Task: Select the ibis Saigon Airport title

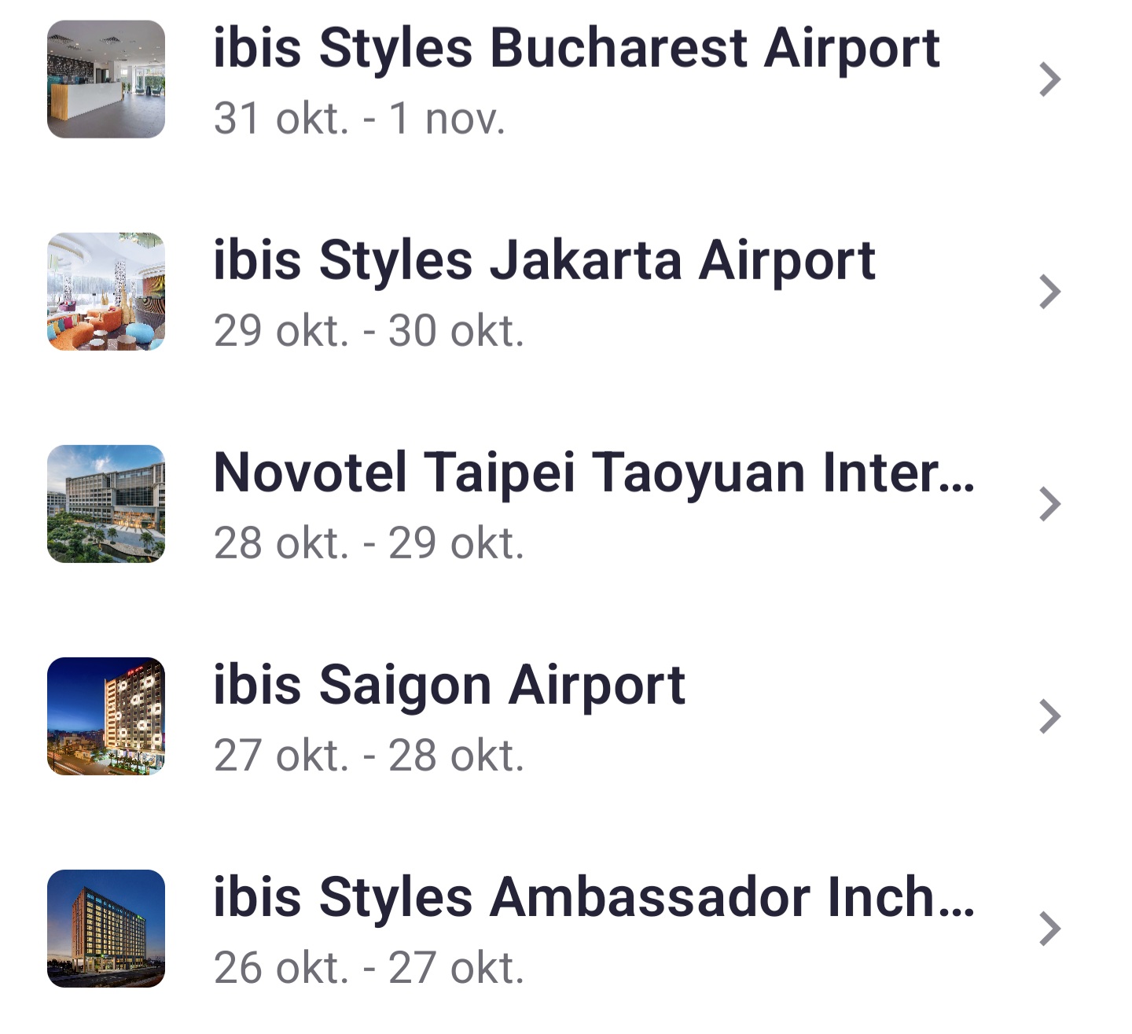Action: (x=449, y=686)
